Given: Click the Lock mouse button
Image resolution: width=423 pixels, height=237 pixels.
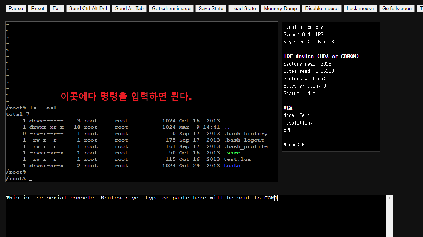Looking at the screenshot, I should pyautogui.click(x=360, y=9).
